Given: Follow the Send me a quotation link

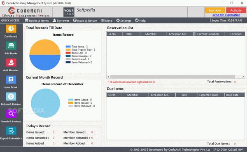Looking at the screenshot, I should (x=226, y=15).
